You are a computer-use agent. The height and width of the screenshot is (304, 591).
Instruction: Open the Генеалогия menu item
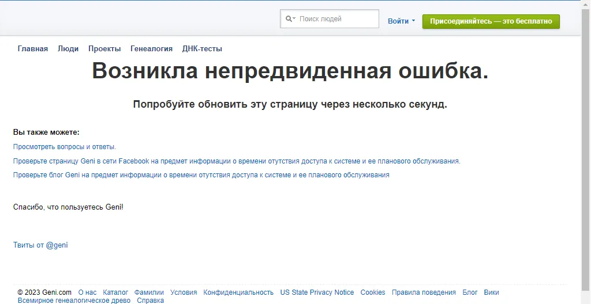152,48
